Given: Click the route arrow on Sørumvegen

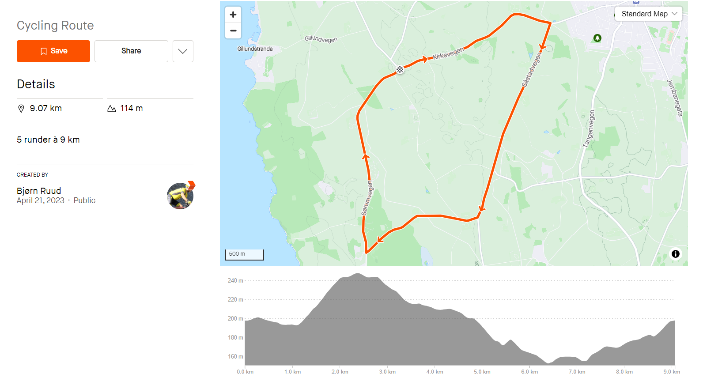Looking at the screenshot, I should (x=366, y=156).
